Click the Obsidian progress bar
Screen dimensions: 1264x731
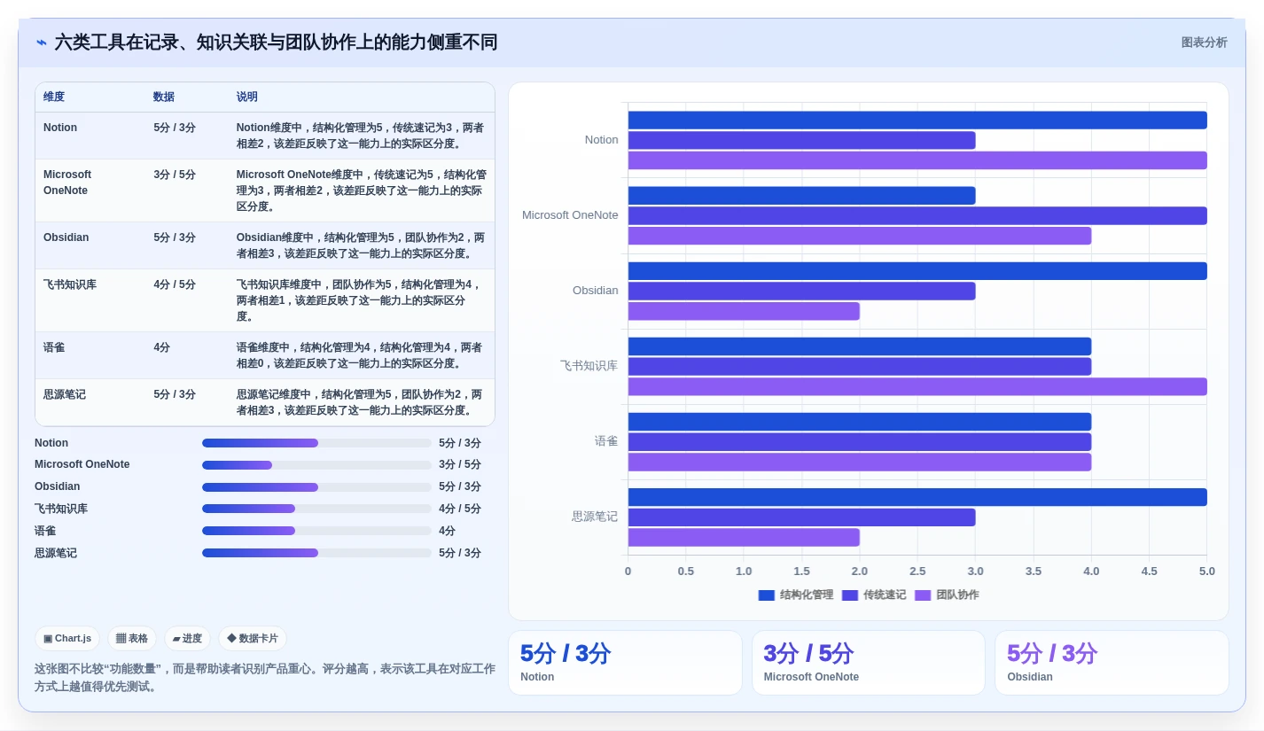tap(316, 487)
